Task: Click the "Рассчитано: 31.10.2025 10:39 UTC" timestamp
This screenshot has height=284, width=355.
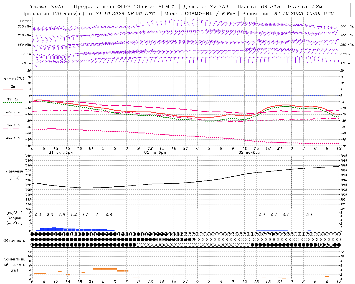Action: [288, 14]
